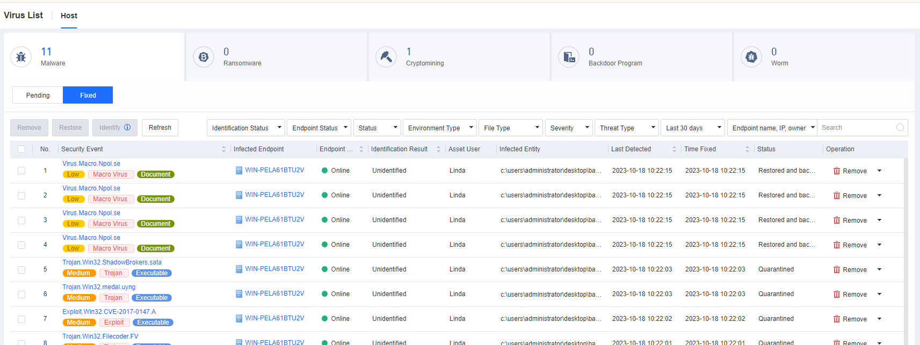The height and width of the screenshot is (345, 920).
Task: Click the Ransomware bitcoin icon
Action: [x=204, y=57]
